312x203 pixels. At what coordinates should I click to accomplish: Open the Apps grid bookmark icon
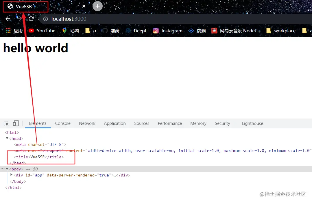[x=8, y=31]
